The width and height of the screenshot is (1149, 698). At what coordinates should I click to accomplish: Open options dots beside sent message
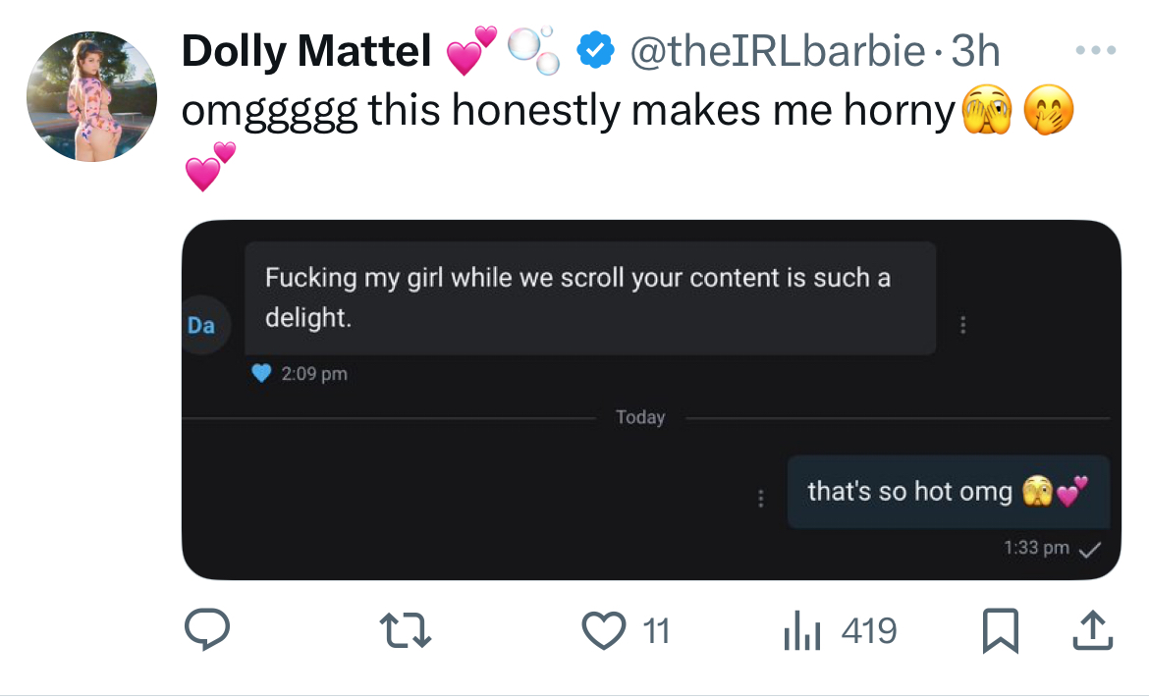tap(761, 498)
